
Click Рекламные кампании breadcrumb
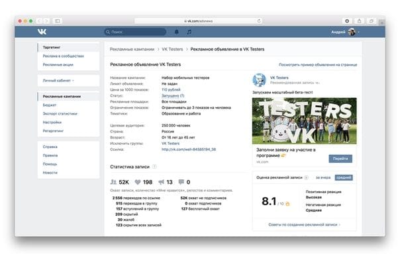click(132, 49)
